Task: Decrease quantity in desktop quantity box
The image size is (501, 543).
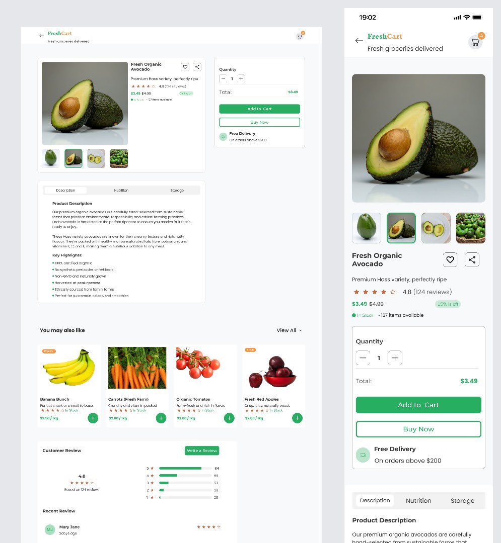Action: [223, 78]
